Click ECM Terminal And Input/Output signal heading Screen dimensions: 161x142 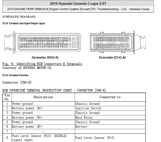click(24, 23)
